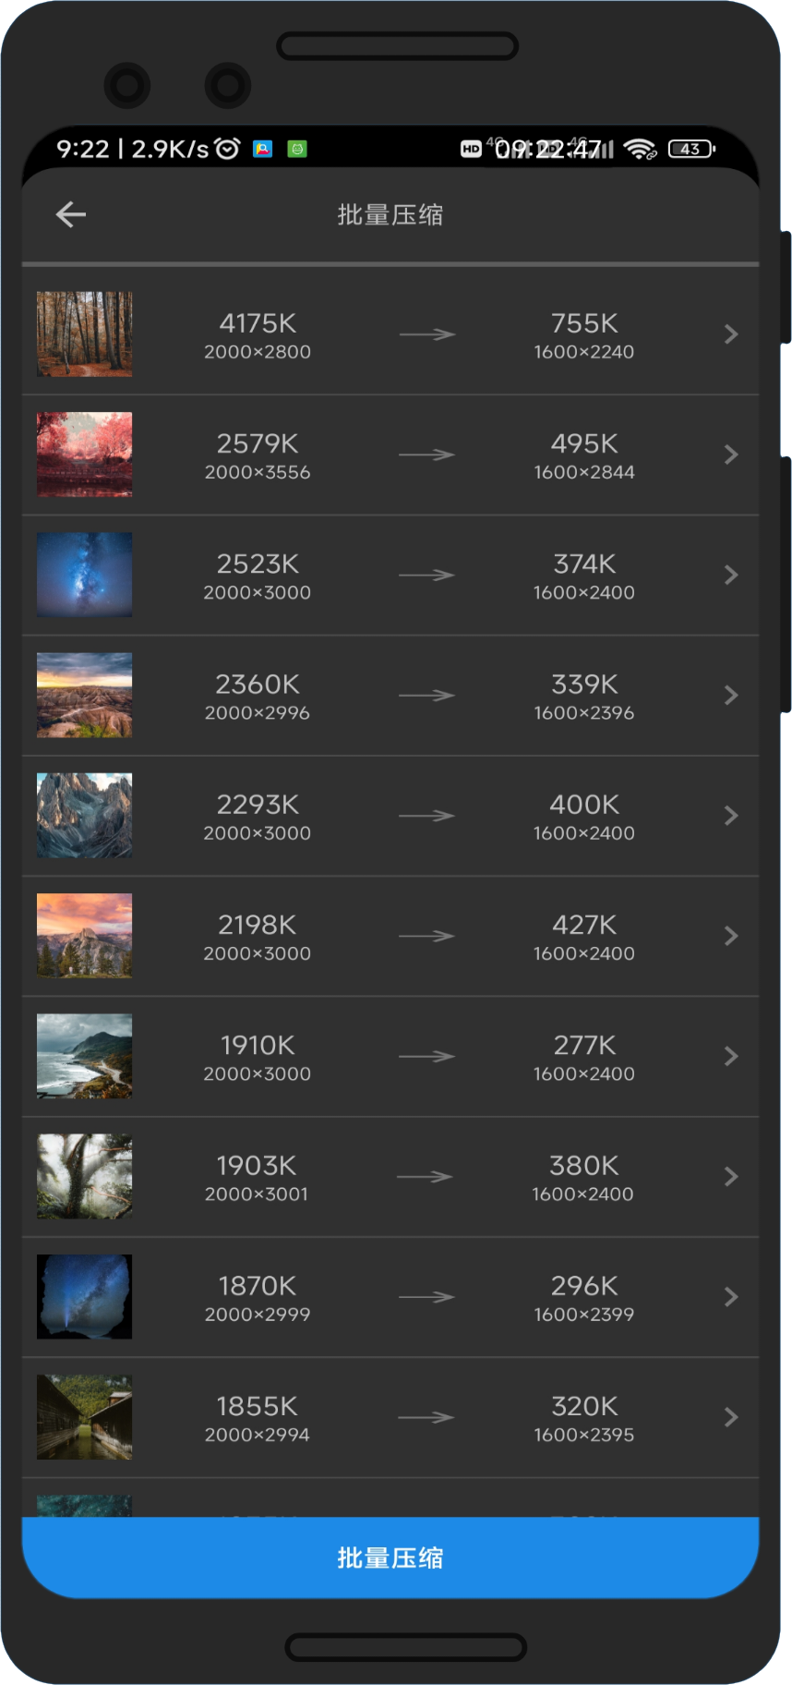Tap the alarm clock status icon
The width and height of the screenshot is (792, 1685).
[227, 149]
